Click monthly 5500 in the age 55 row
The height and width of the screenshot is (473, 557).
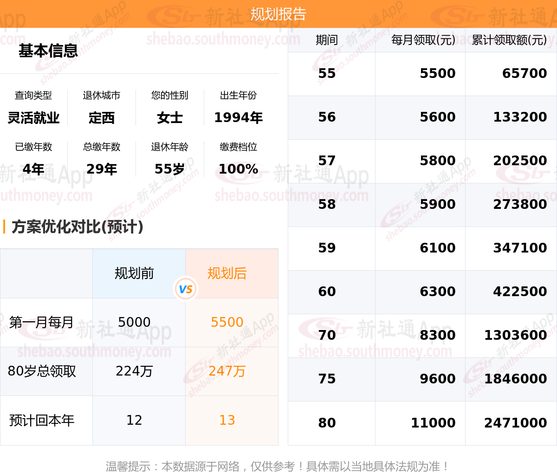[x=438, y=73]
